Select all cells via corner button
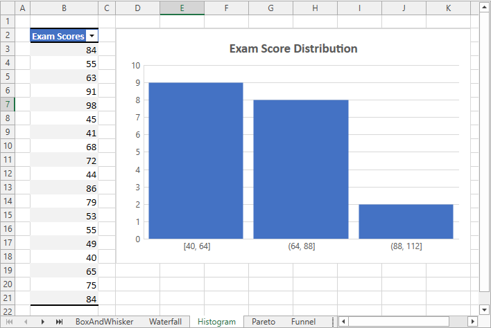This screenshot has width=491, height=328. point(8,8)
